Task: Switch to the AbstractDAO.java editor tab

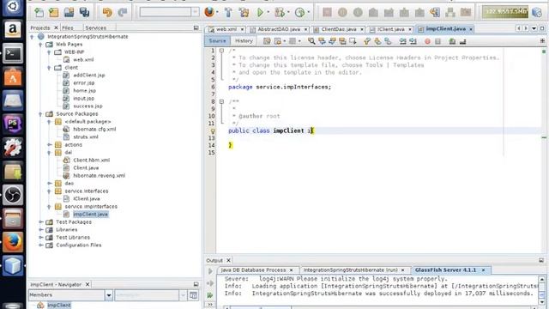Action: pos(279,29)
